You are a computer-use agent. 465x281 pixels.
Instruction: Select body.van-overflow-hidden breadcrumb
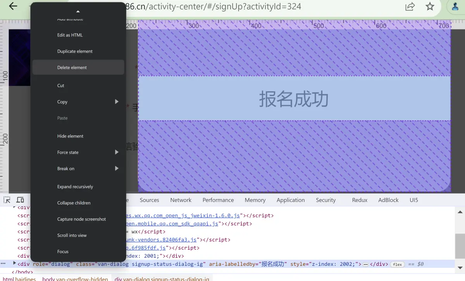click(75, 279)
